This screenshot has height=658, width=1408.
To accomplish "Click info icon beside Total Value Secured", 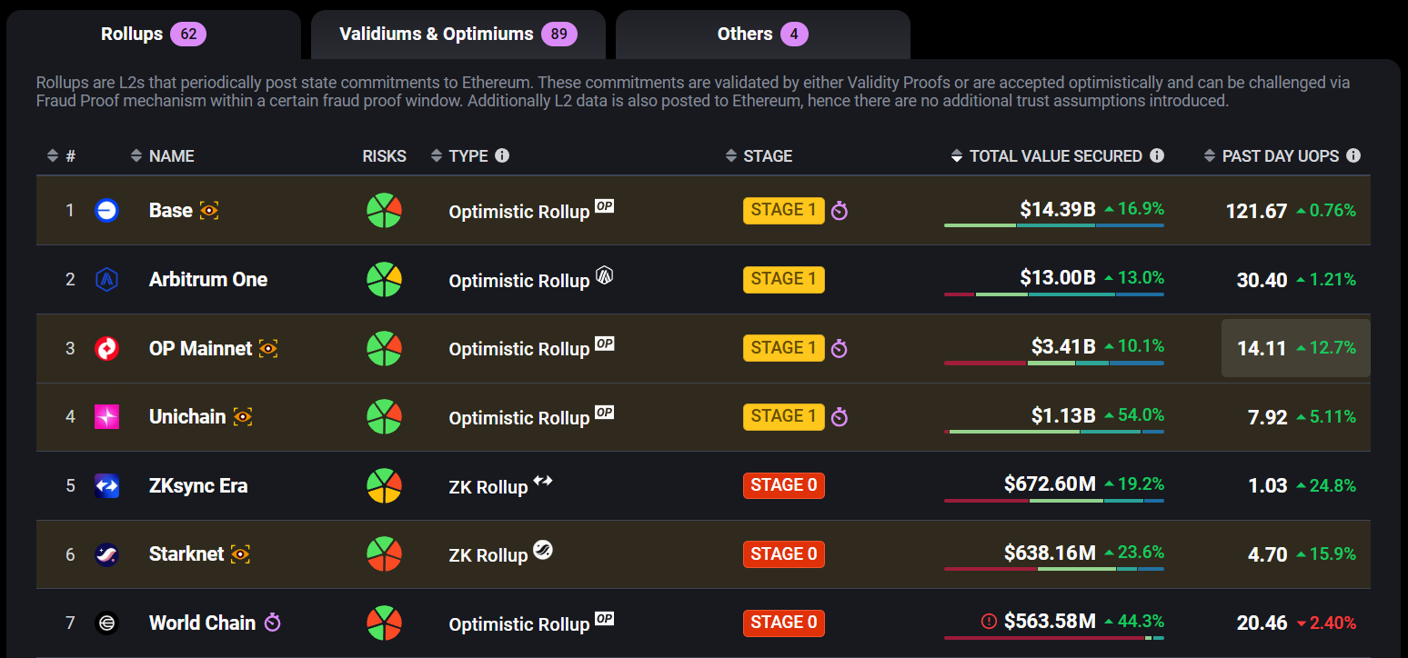I will coord(1157,155).
